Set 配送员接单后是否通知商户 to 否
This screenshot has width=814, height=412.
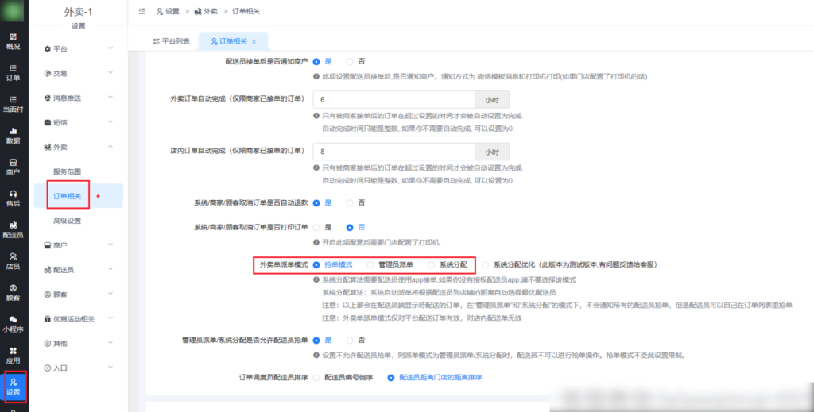350,61
